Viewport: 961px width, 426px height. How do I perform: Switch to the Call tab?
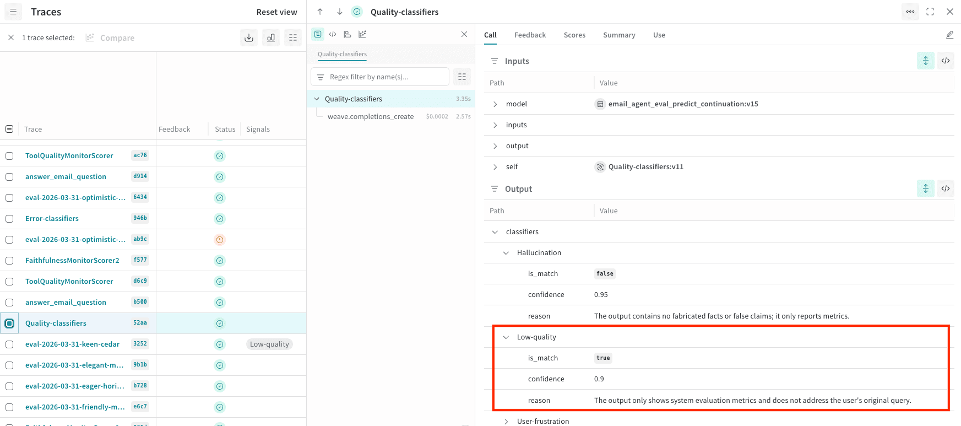pos(490,35)
